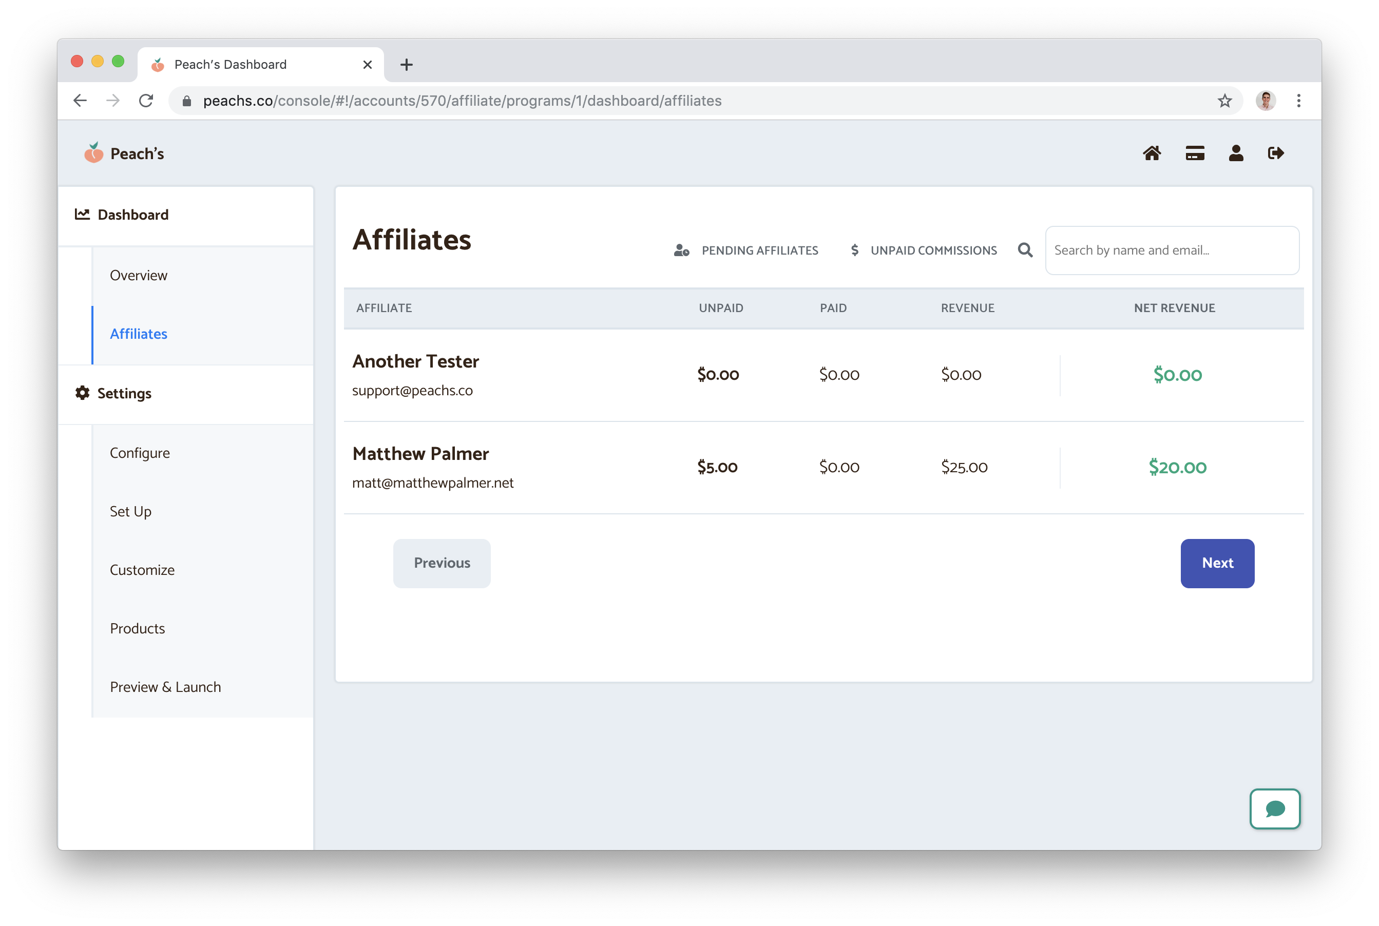Click the magnifying glass search icon
Screen dimensions: 1379x926
click(1025, 250)
